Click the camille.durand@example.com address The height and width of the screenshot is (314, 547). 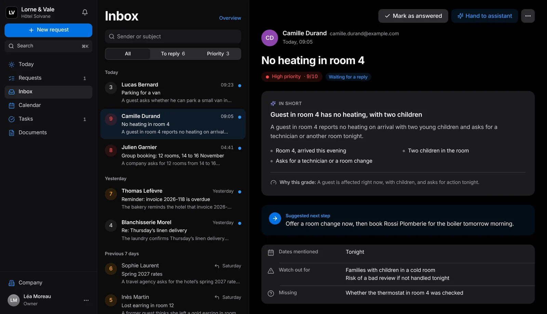coord(364,33)
